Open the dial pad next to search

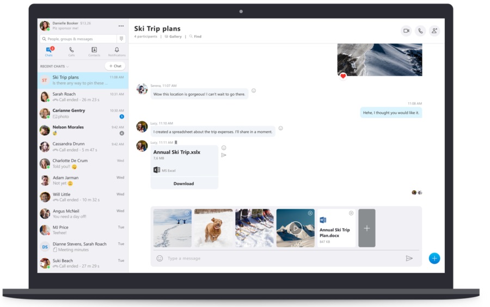point(121,39)
